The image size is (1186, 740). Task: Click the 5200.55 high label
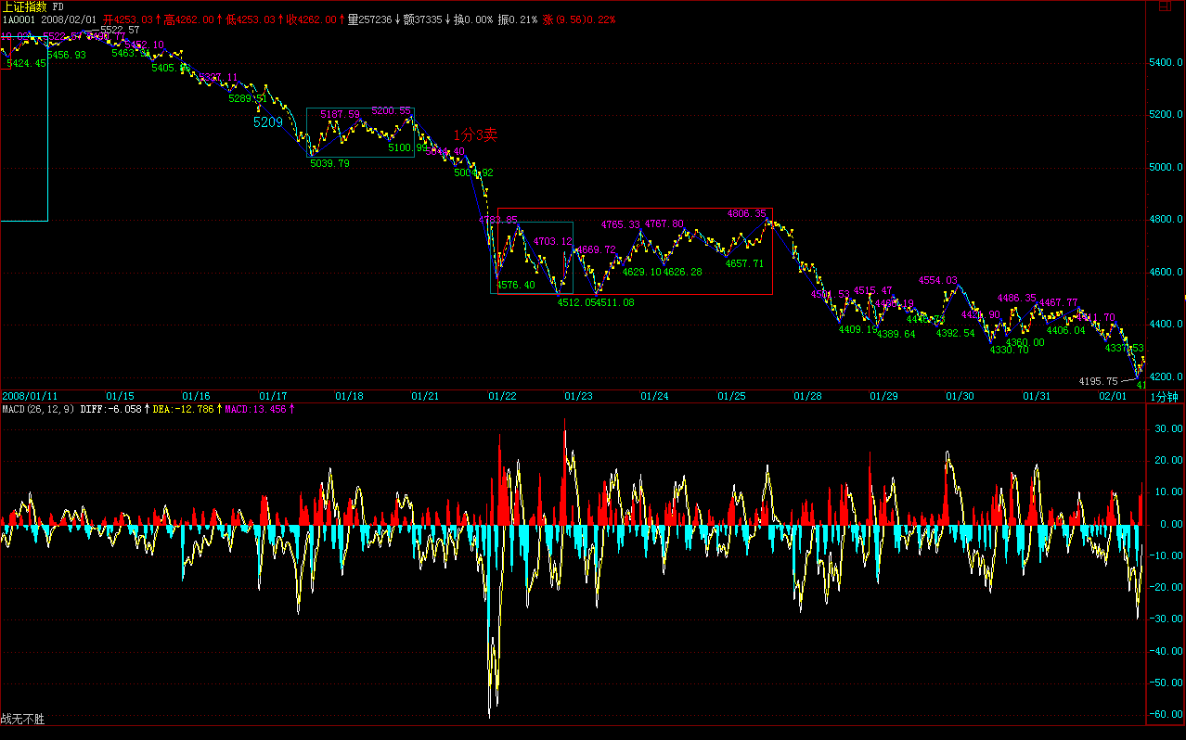click(391, 111)
